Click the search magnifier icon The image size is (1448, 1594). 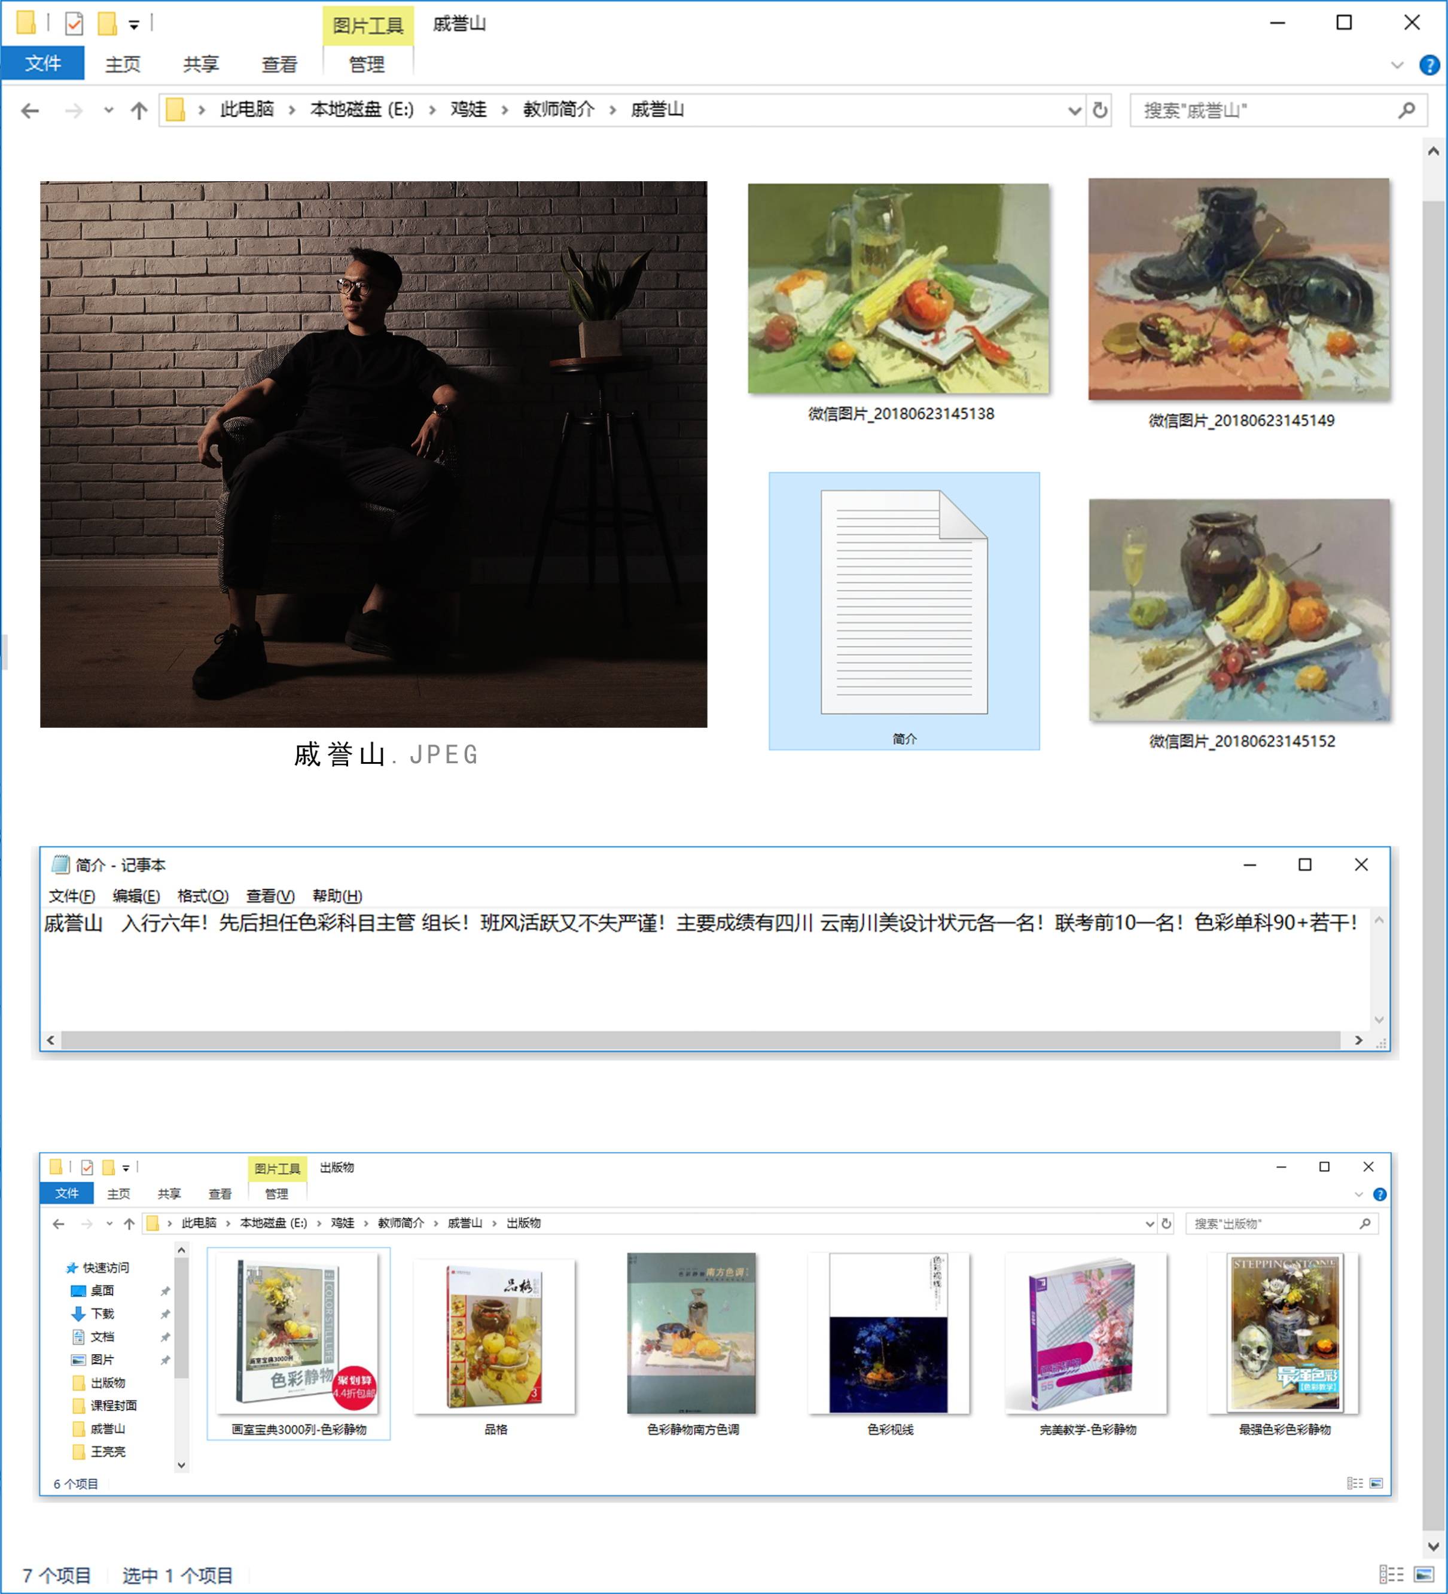tap(1406, 110)
